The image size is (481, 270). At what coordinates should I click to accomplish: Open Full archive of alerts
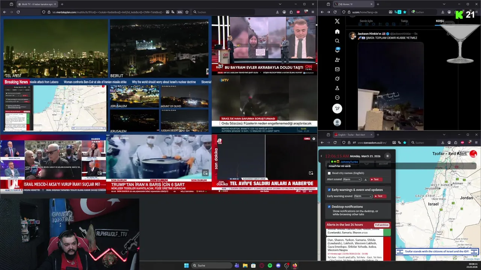point(381,225)
